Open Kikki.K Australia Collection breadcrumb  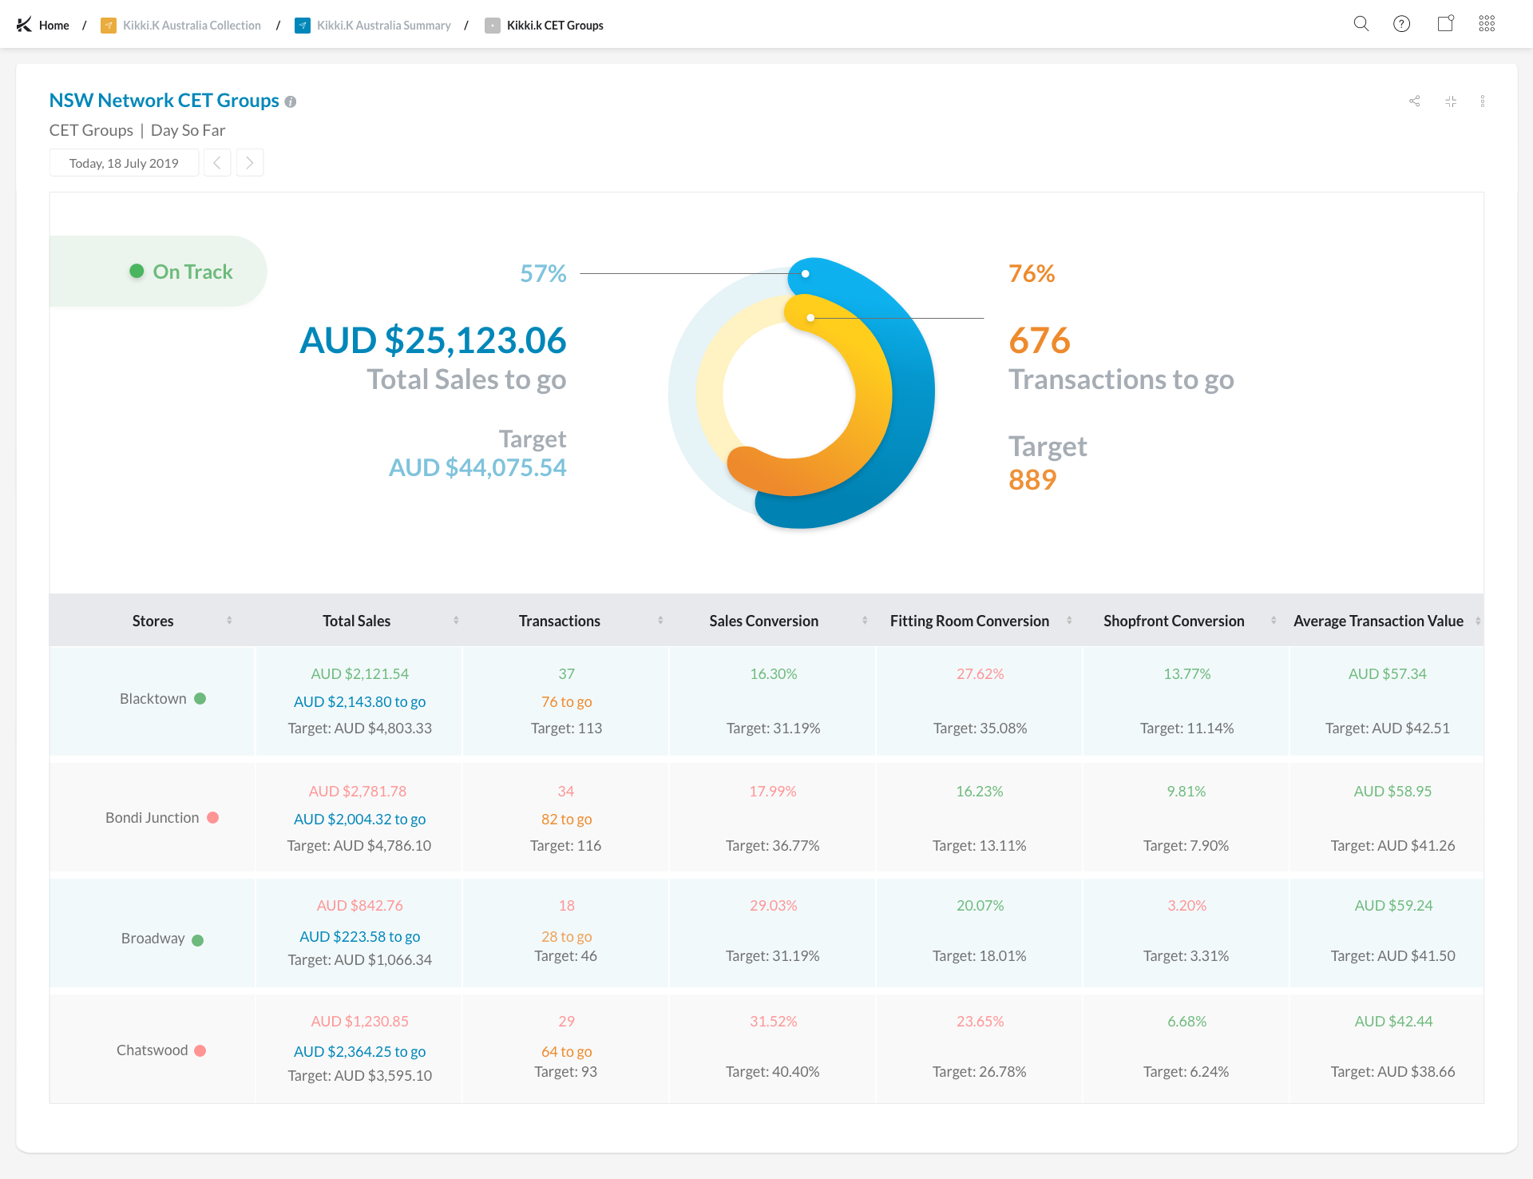(x=192, y=26)
